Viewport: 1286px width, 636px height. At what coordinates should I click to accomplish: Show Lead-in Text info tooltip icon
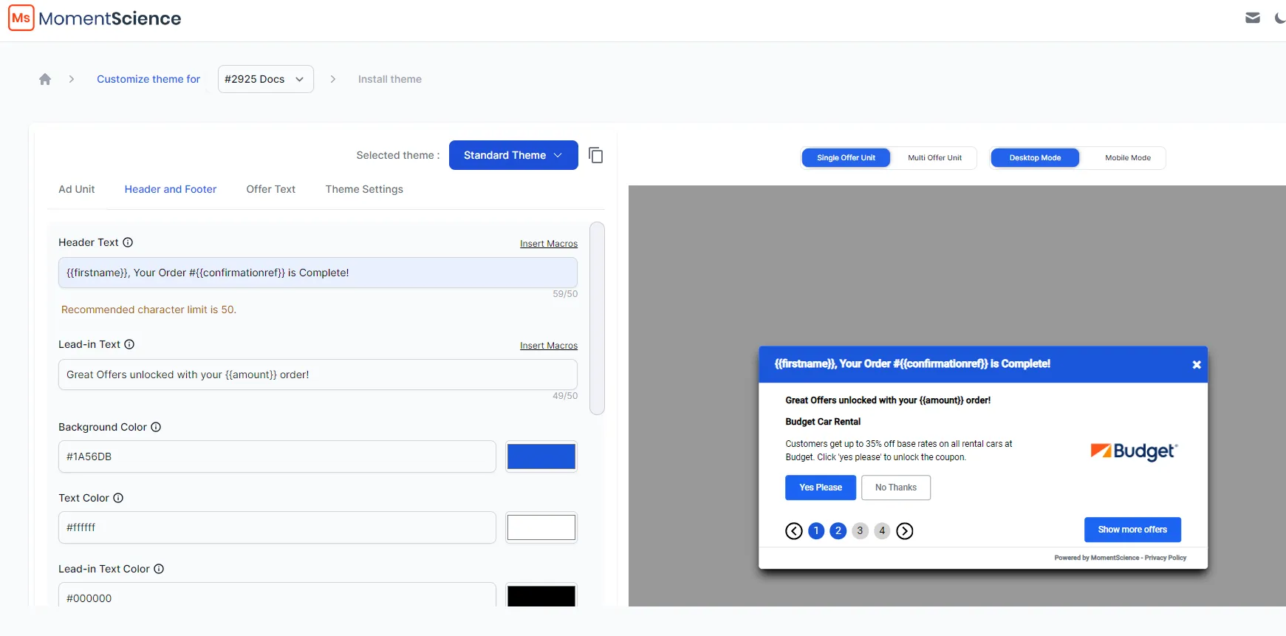(x=129, y=344)
